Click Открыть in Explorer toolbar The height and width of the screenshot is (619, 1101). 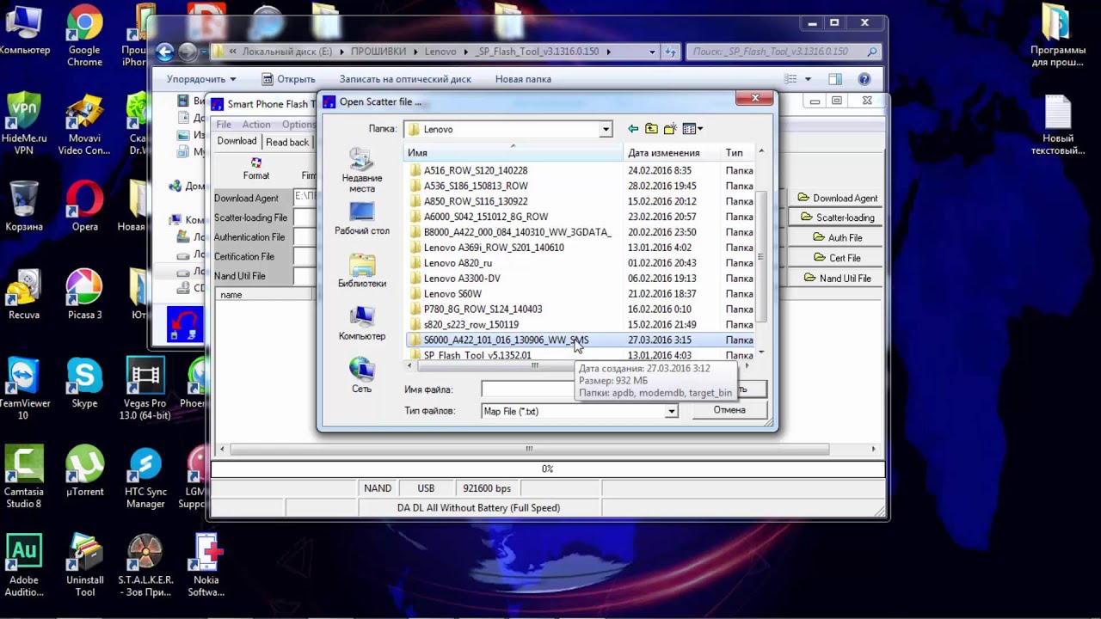288,79
